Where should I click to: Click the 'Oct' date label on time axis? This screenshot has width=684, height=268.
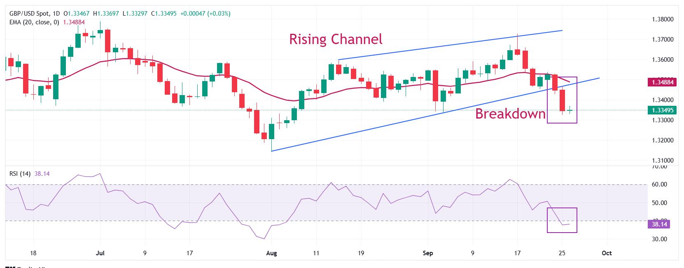(607, 253)
